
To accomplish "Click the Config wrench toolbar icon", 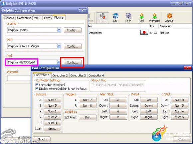I will (102, 18).
